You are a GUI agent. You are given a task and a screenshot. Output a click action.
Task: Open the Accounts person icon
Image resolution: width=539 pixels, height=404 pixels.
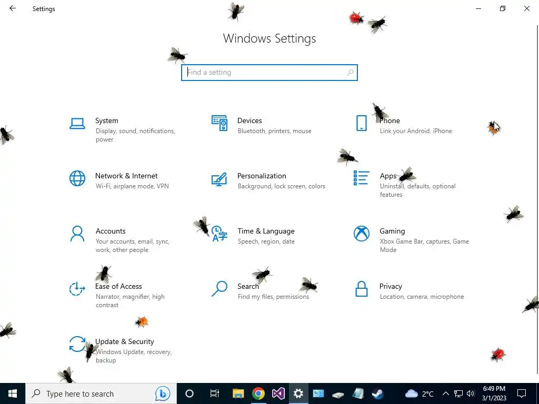77,234
